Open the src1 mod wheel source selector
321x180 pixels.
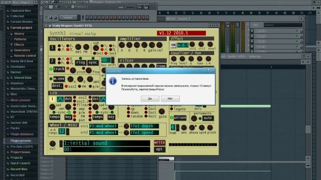[104, 126]
